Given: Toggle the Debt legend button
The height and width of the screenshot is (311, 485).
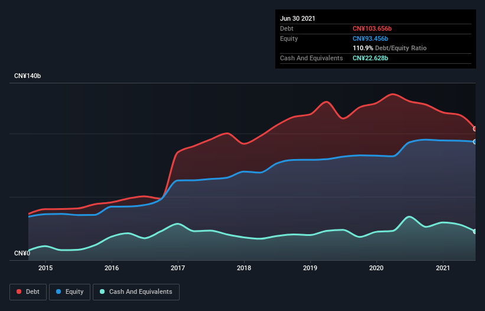Looking at the screenshot, I should point(28,292).
